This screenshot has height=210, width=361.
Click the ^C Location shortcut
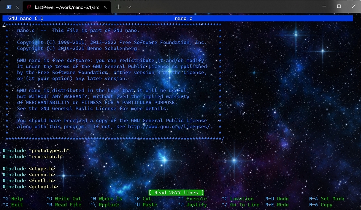pyautogui.click(x=238, y=199)
